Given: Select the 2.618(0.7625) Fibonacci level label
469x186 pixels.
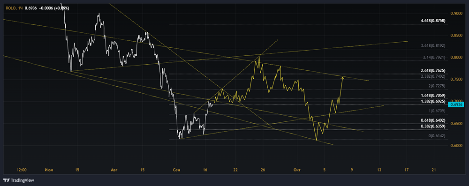Looking at the screenshot, I should click(x=433, y=71).
